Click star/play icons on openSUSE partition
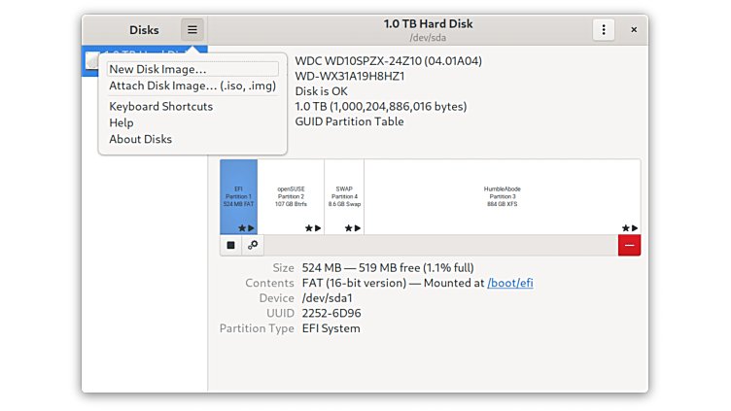 (313, 228)
